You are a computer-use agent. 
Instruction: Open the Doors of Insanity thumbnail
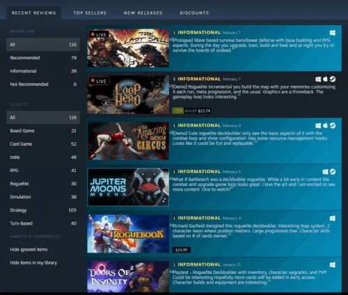point(128,277)
